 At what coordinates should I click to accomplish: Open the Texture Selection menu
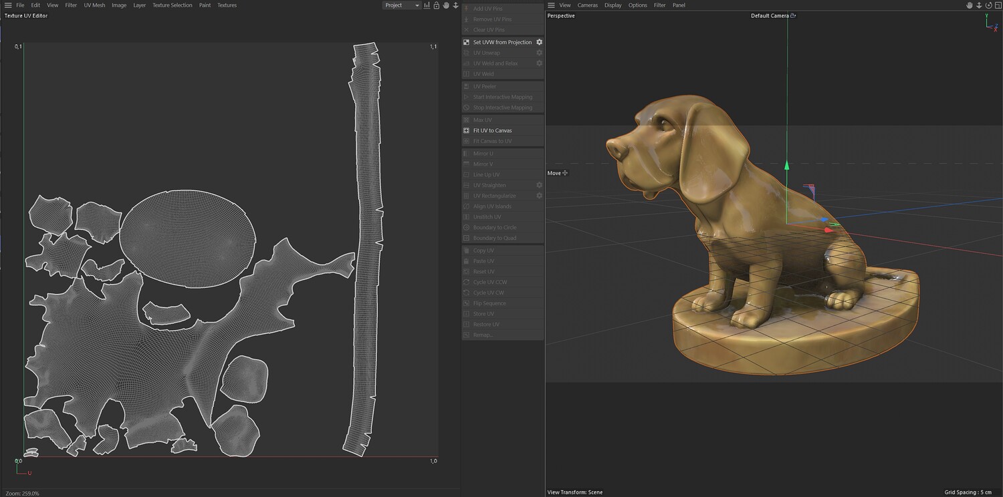click(x=173, y=5)
